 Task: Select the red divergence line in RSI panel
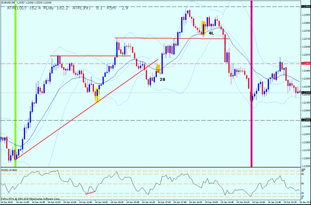[91, 193]
